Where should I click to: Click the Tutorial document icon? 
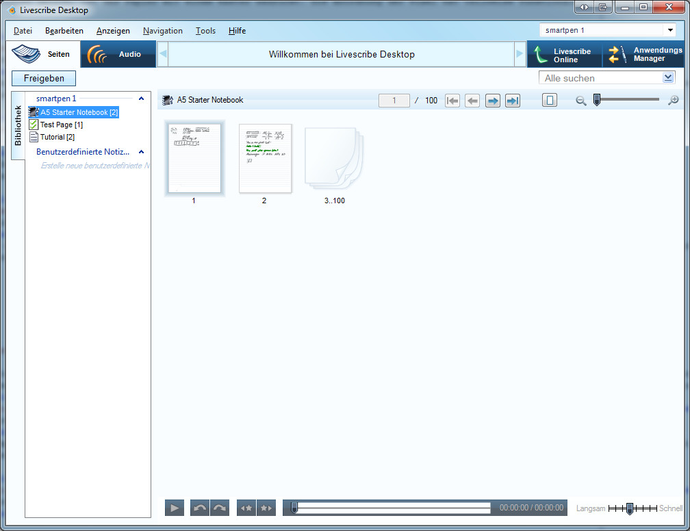coord(34,137)
